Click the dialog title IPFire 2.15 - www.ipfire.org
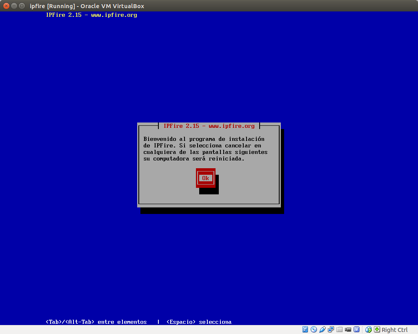 pyautogui.click(x=209, y=126)
